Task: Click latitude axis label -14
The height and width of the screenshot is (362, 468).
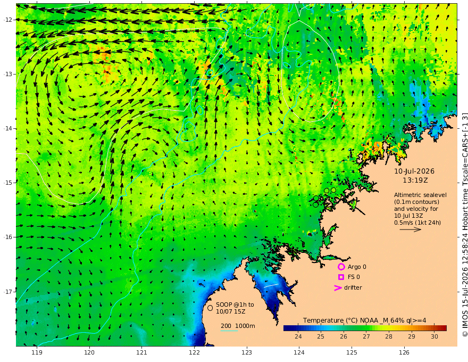Action: tap(8, 128)
